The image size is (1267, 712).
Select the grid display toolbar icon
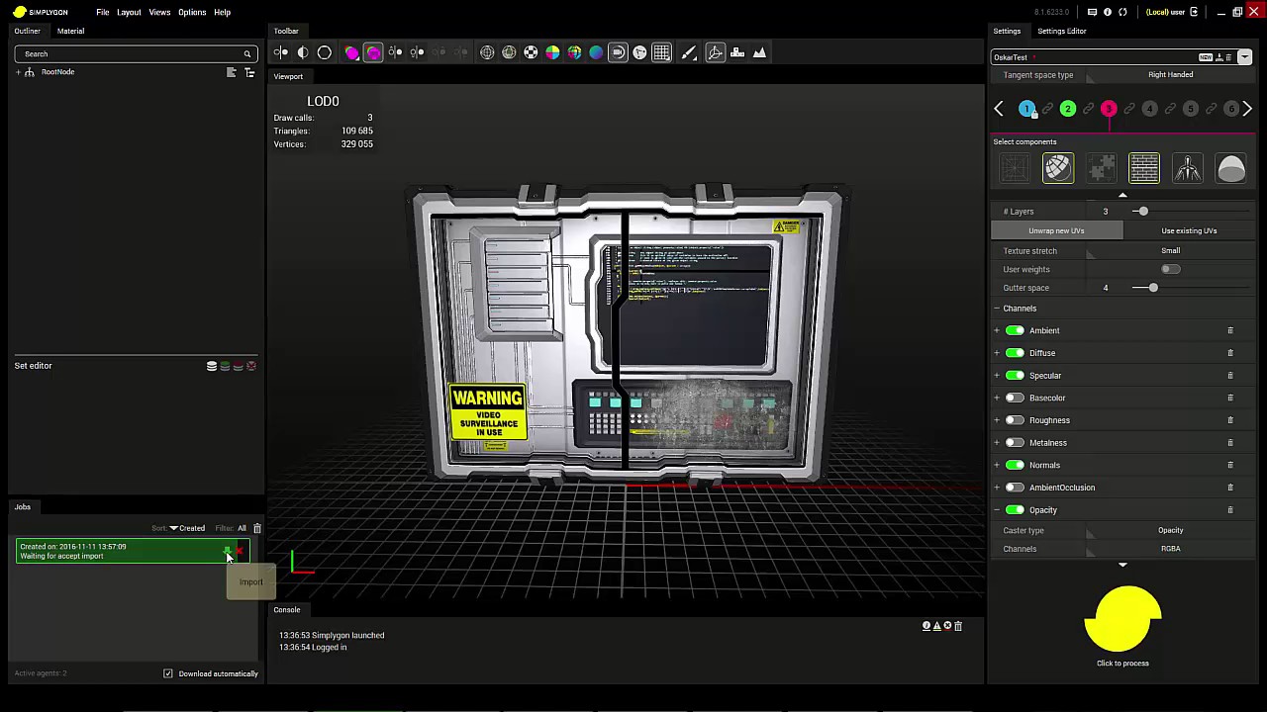pyautogui.click(x=662, y=52)
